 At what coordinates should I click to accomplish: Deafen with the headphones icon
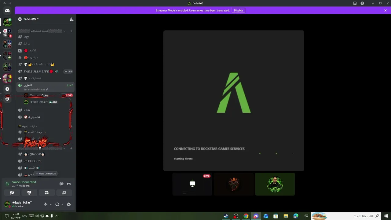[x=57, y=204]
